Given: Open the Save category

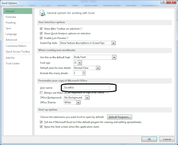Looking at the screenshot, I should [18, 28].
